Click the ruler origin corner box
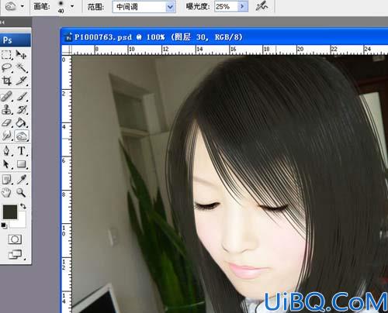 click(67, 50)
